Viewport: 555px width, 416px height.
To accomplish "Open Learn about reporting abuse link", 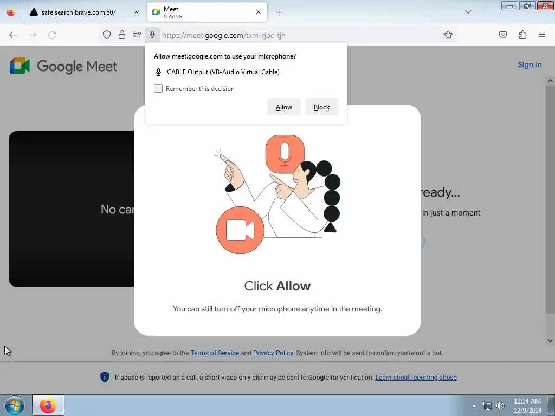I will pos(416,378).
